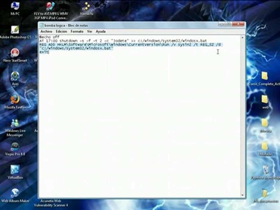Launch Windows Live Messenger icon

(x=15, y=128)
